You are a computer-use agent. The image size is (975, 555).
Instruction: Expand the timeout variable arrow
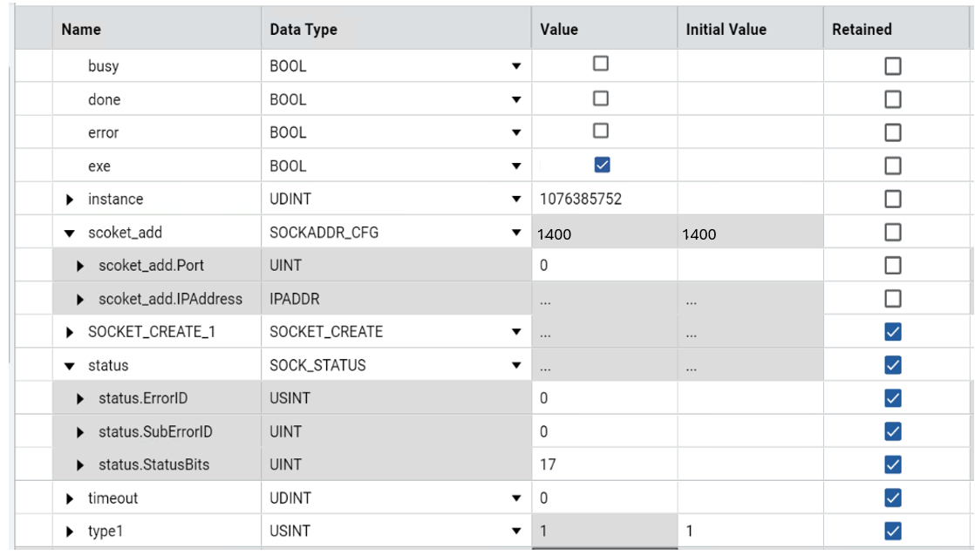(x=71, y=498)
